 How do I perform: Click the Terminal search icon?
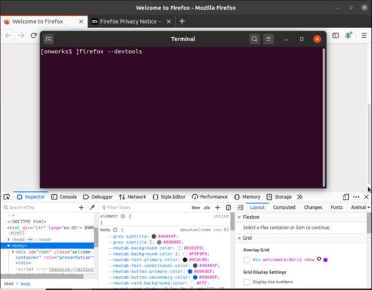254,39
